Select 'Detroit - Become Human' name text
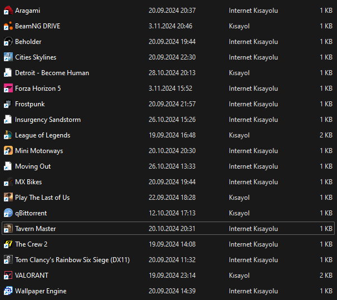 pos(52,73)
